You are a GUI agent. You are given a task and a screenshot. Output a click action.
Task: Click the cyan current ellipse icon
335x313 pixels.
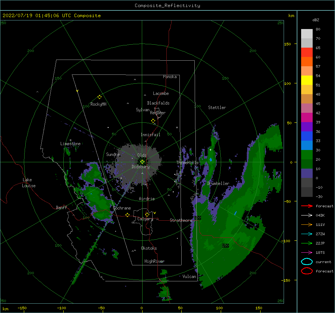(307, 262)
